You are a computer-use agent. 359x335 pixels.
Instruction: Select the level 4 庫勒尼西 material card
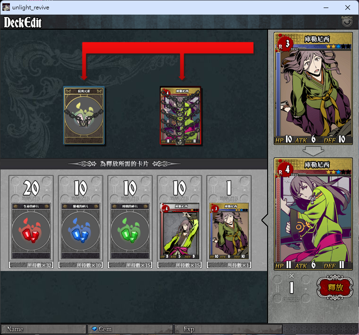click(179, 231)
